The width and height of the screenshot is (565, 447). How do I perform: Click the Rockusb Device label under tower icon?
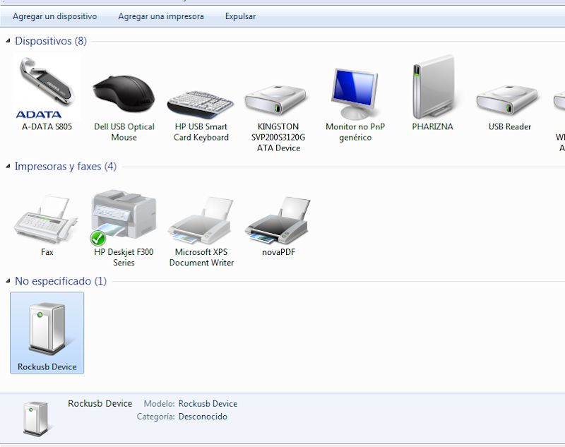(47, 366)
